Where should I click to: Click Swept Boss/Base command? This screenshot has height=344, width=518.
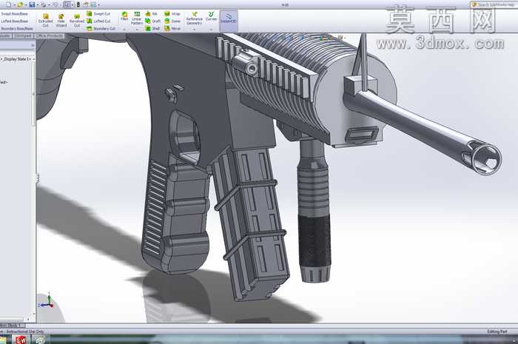pos(15,14)
